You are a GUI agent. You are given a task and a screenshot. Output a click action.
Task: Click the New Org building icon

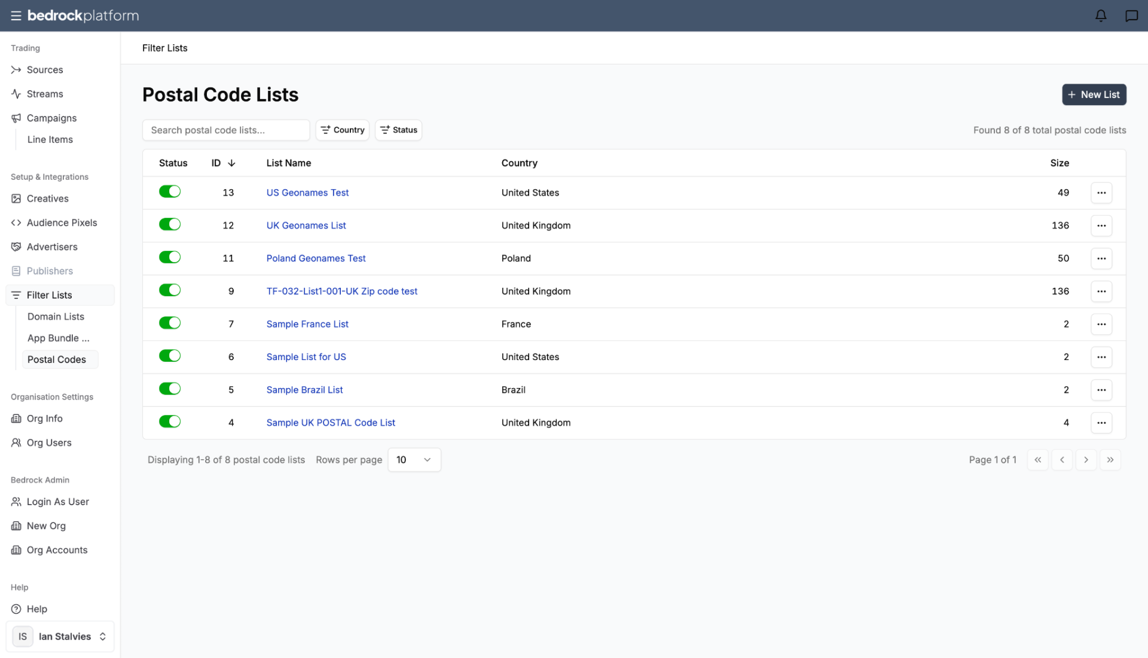click(16, 526)
